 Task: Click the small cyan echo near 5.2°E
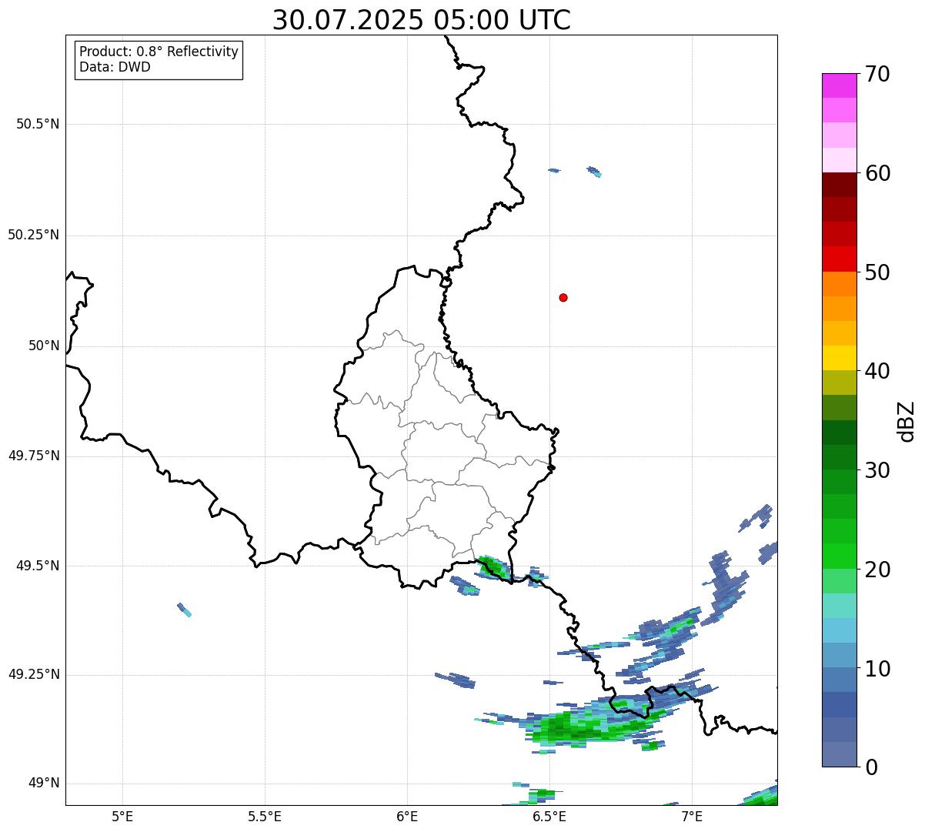(x=184, y=610)
